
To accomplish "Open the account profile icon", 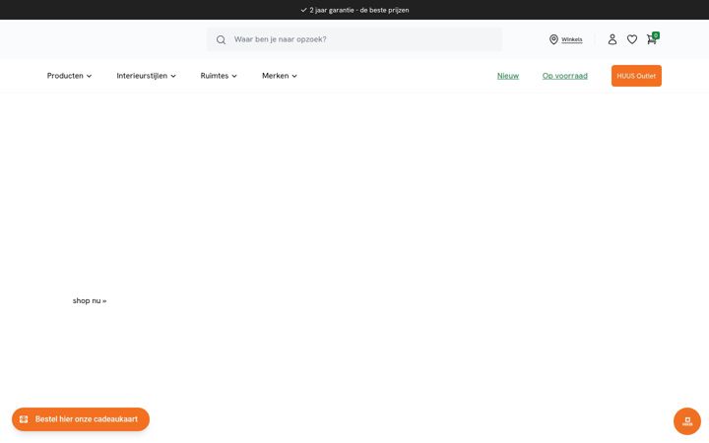I will click(612, 39).
